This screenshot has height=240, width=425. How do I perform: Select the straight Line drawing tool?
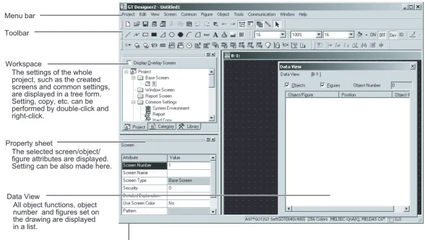coord(128,34)
